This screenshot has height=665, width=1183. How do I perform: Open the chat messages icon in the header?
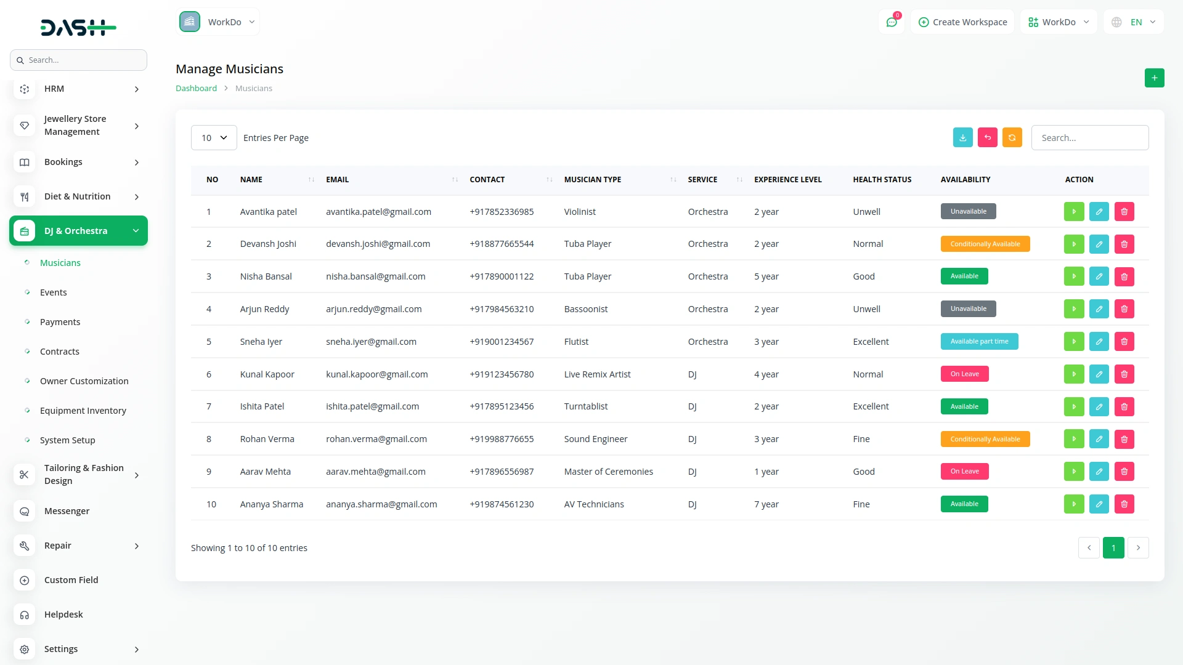(x=891, y=22)
